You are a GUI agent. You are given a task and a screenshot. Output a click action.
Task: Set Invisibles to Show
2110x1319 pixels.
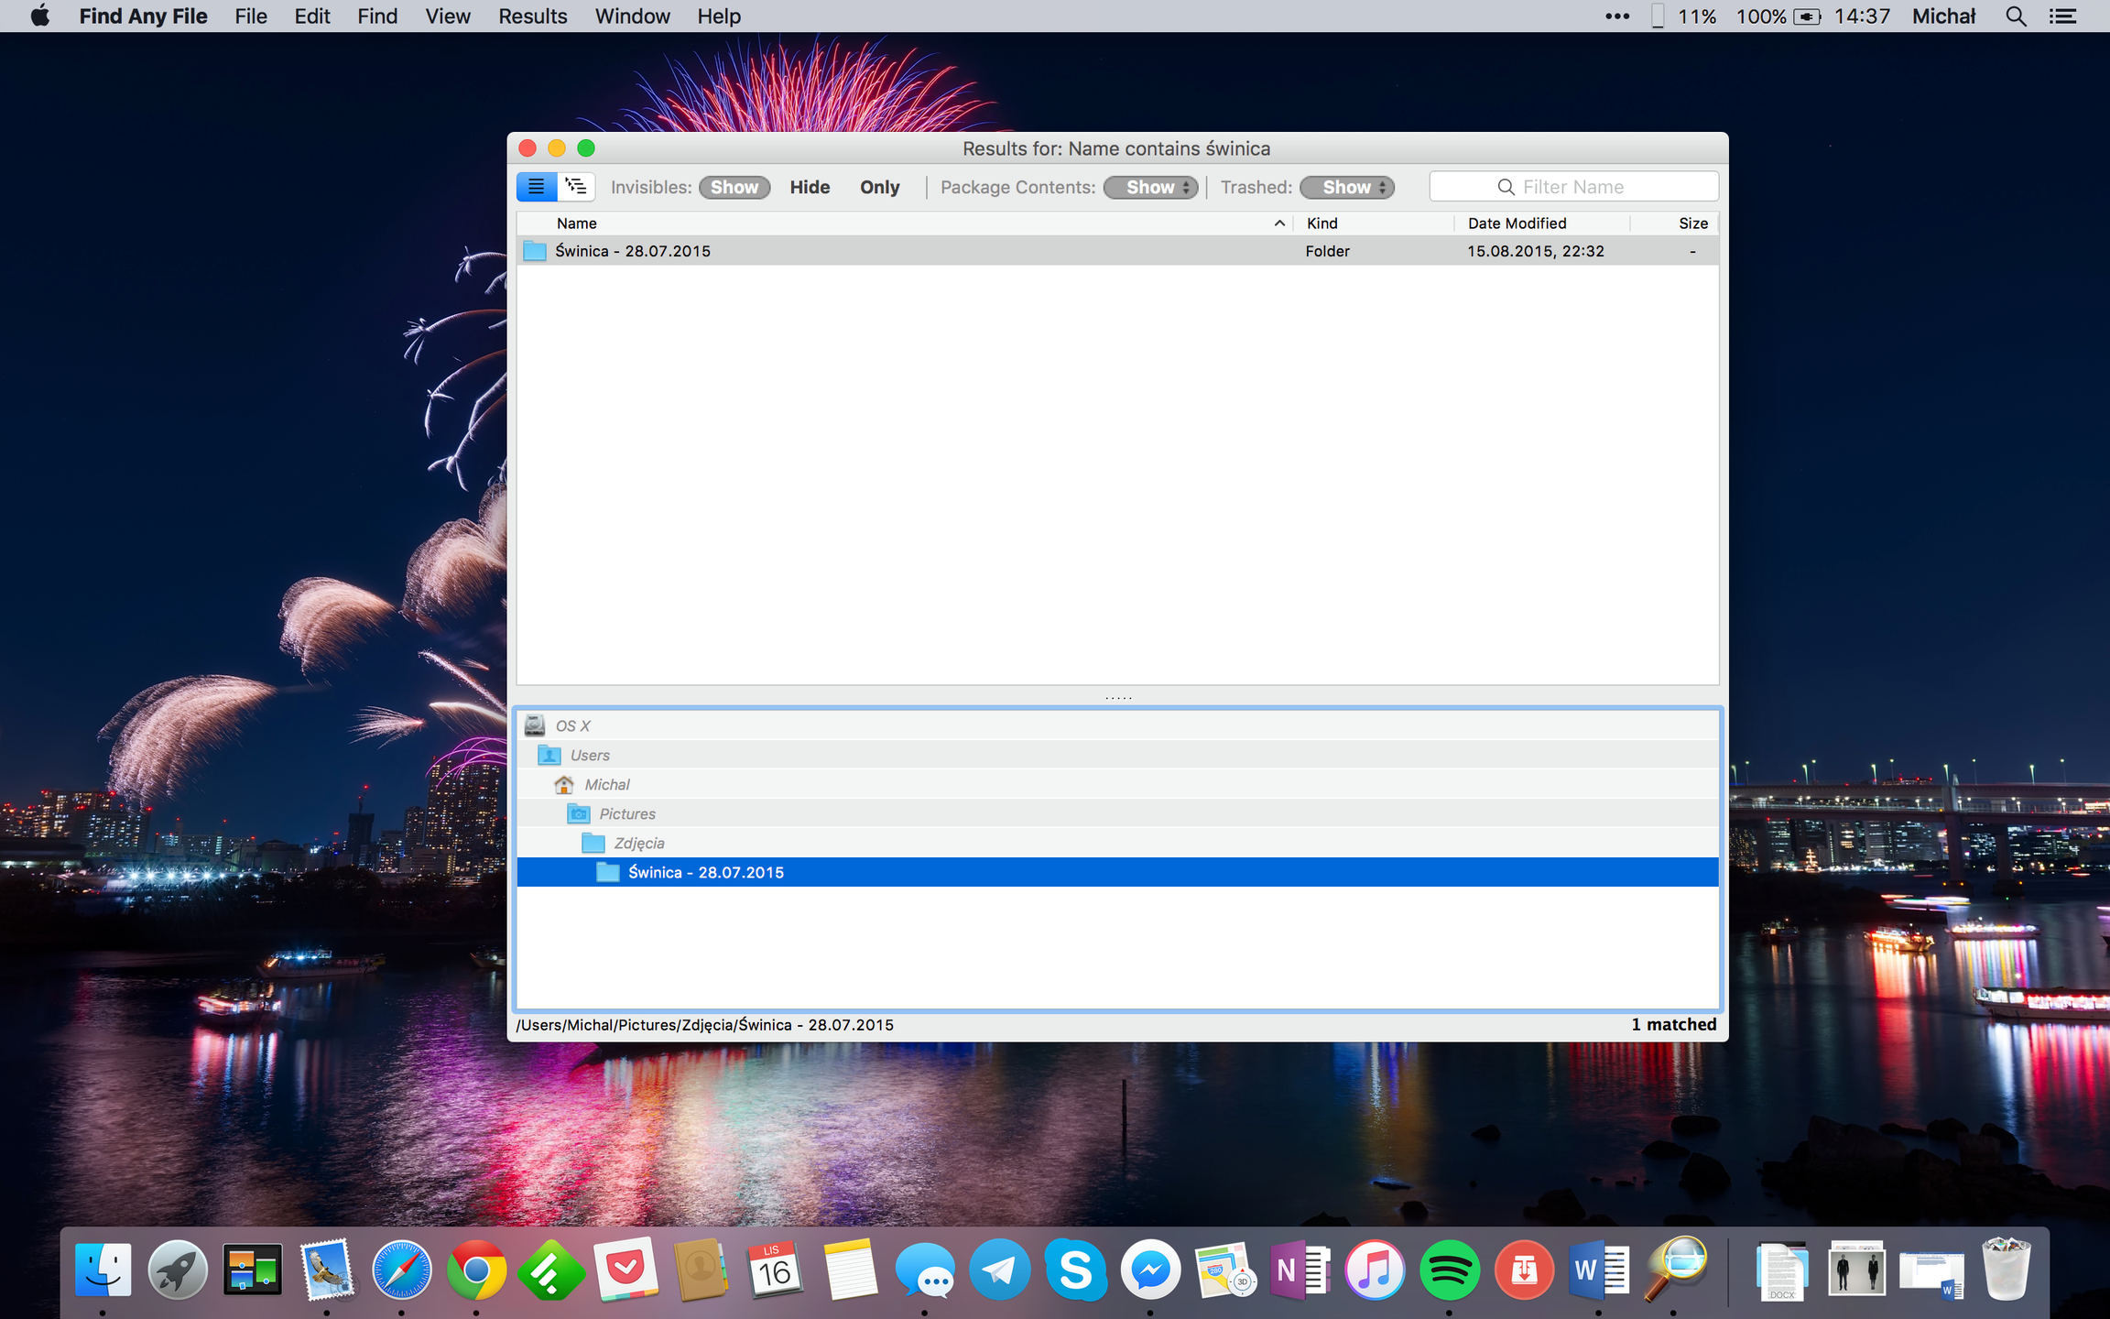pyautogui.click(x=734, y=187)
